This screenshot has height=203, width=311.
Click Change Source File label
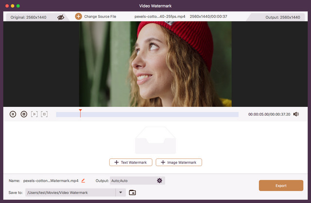[100, 17]
